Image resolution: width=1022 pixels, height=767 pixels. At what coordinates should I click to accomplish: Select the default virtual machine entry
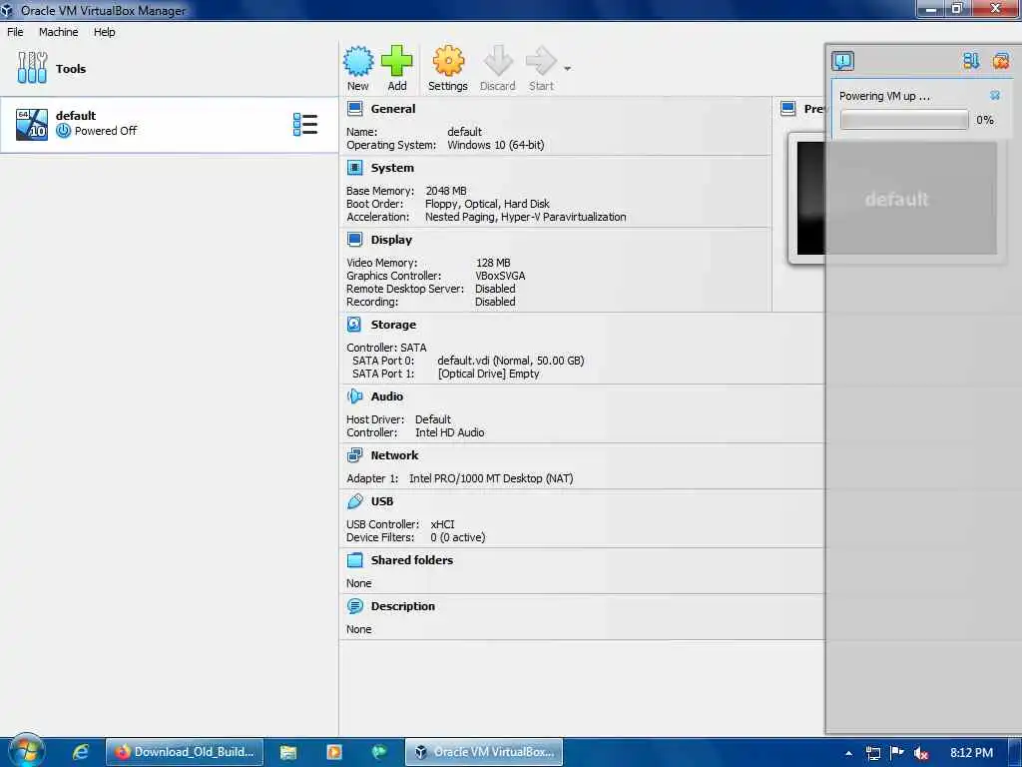coord(169,124)
